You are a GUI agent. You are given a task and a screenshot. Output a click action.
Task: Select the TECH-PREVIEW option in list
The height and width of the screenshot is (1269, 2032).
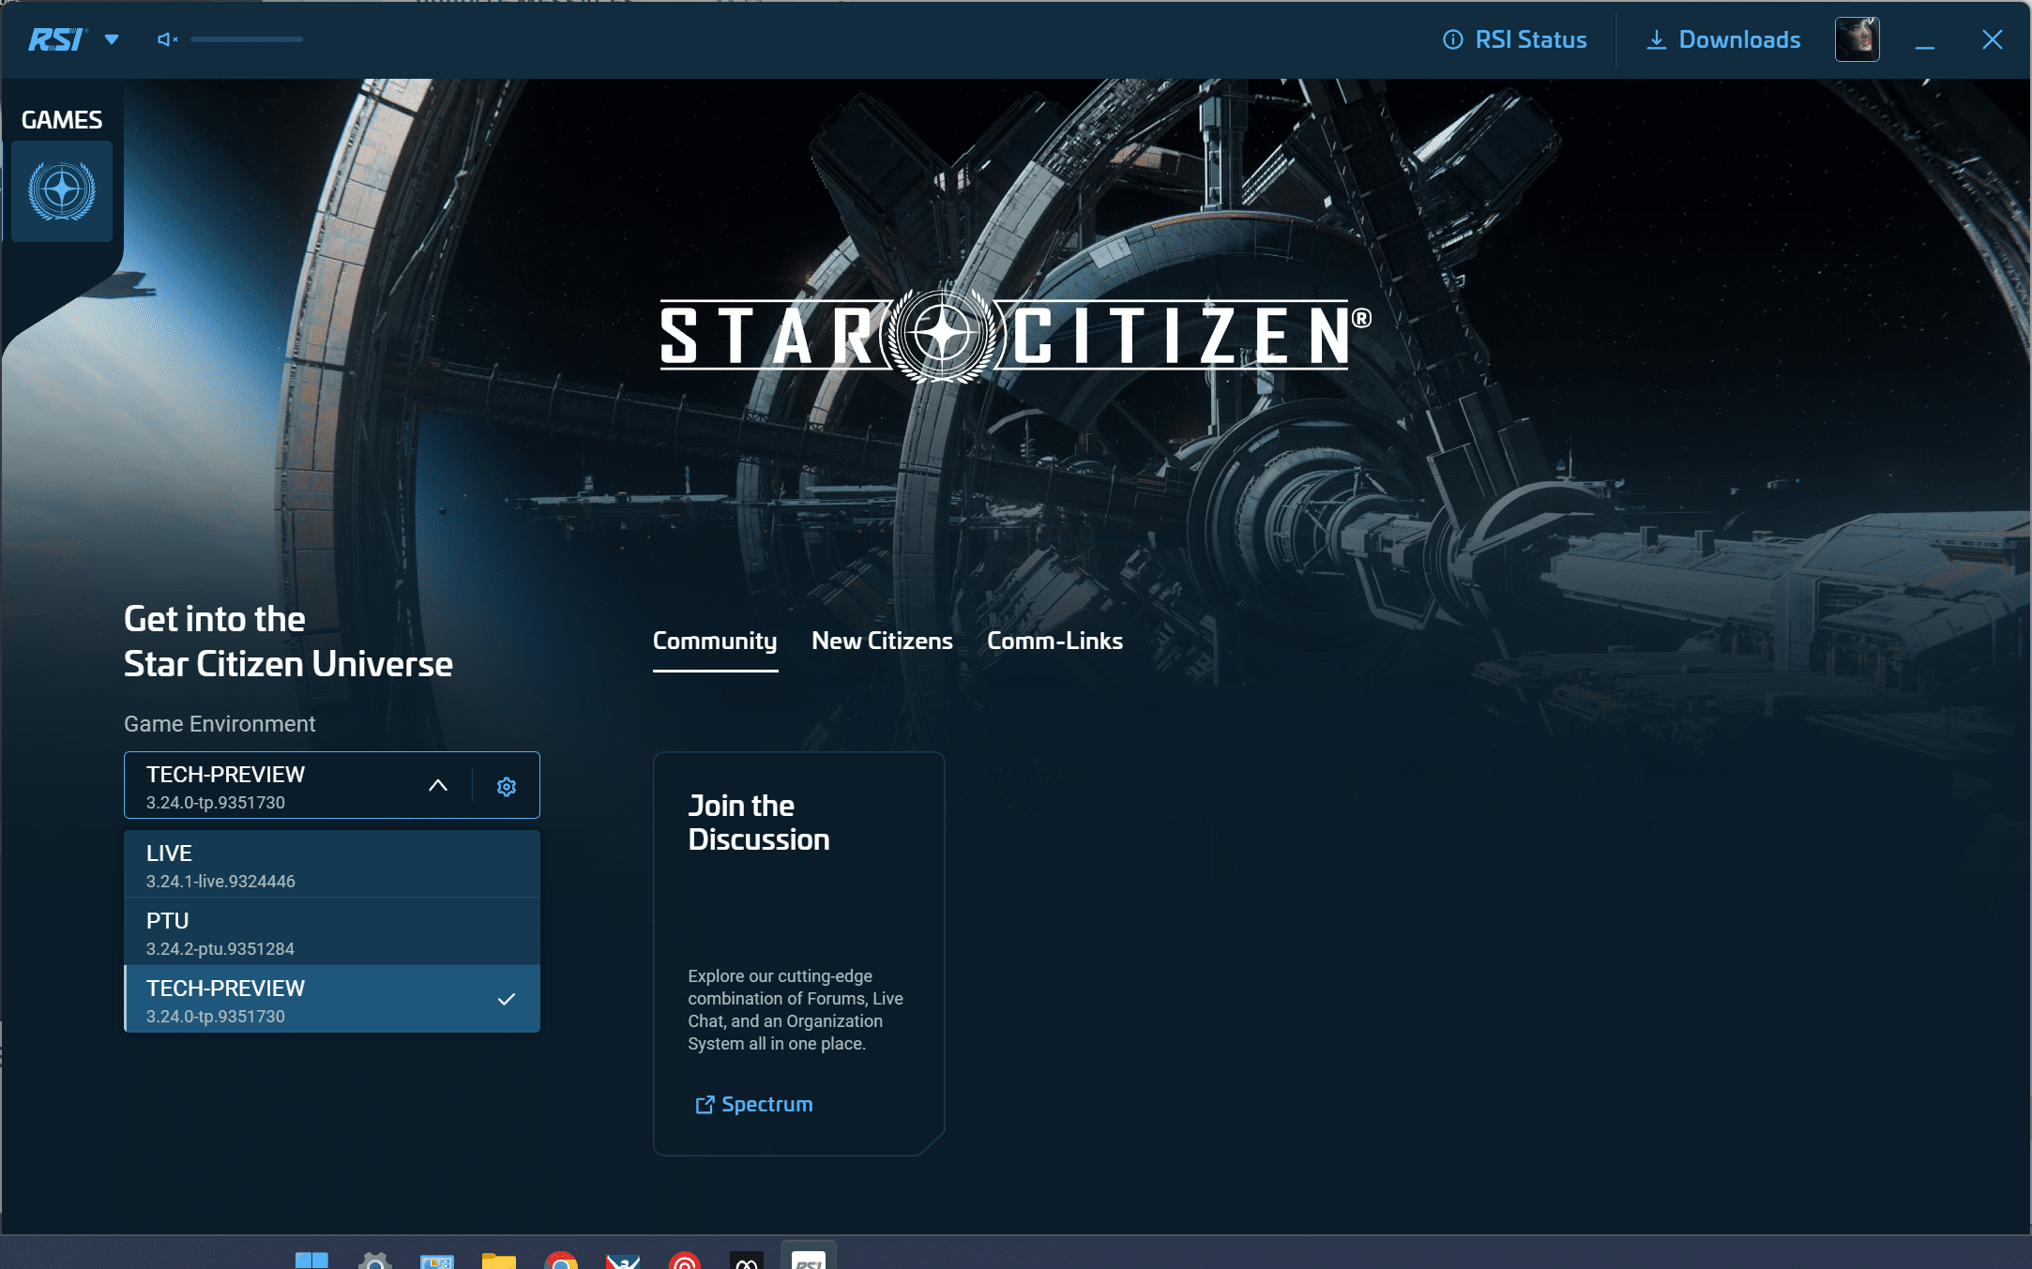332,1000
